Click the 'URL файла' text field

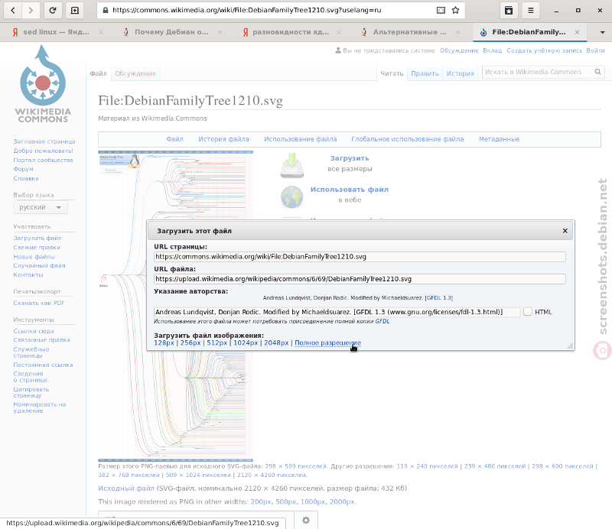click(x=360, y=279)
